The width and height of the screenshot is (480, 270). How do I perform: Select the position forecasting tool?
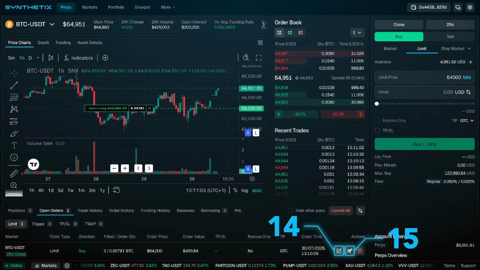[x=14, y=121]
